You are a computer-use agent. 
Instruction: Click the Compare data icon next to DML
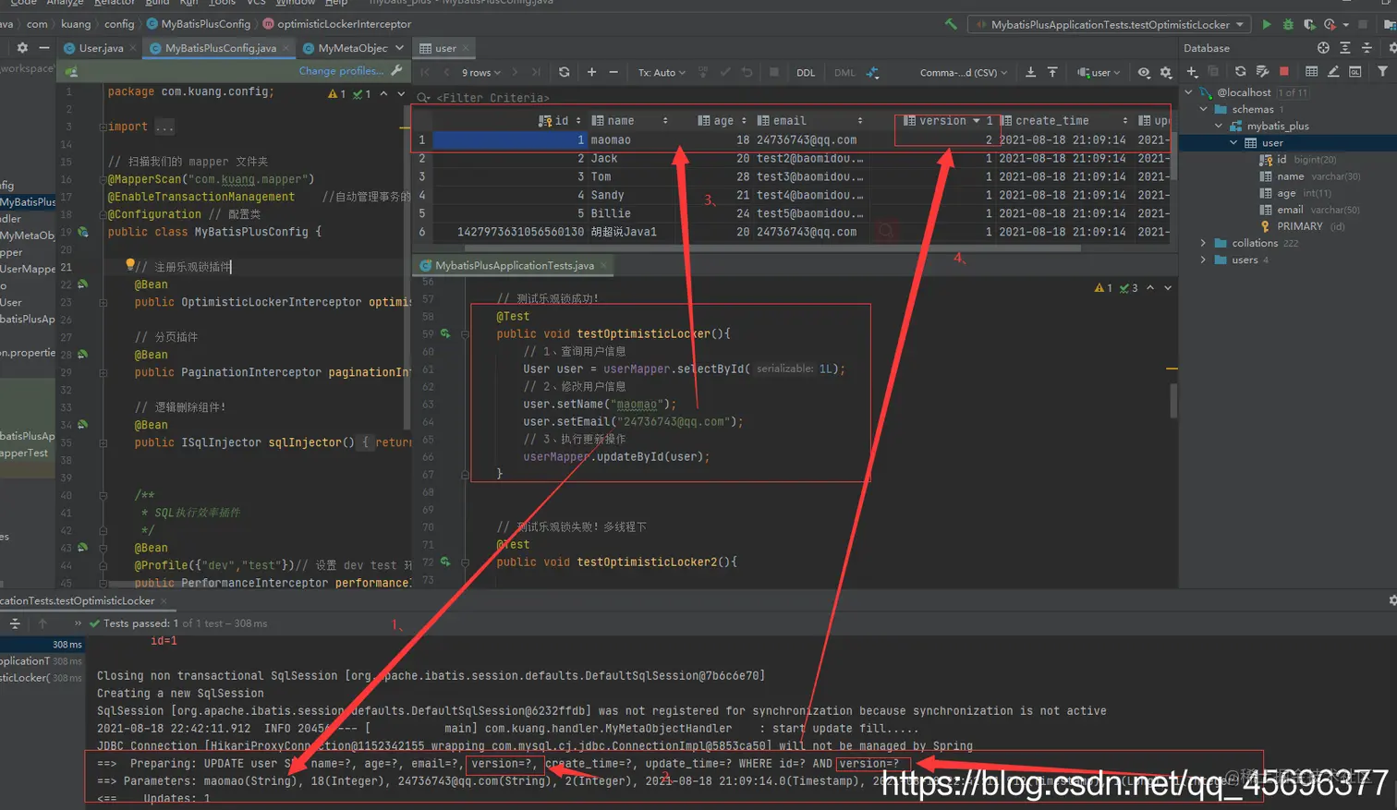point(872,72)
